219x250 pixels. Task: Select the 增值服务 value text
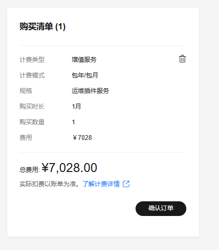[x=84, y=60]
